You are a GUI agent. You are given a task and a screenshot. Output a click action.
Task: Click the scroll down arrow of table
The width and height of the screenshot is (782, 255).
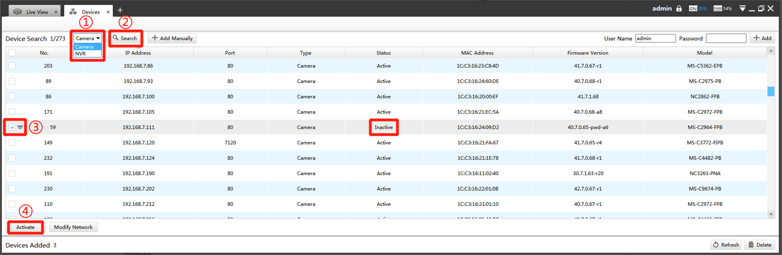click(x=771, y=214)
